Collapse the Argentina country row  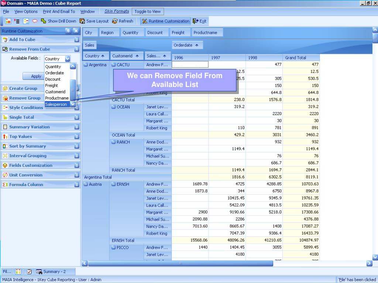point(86,65)
